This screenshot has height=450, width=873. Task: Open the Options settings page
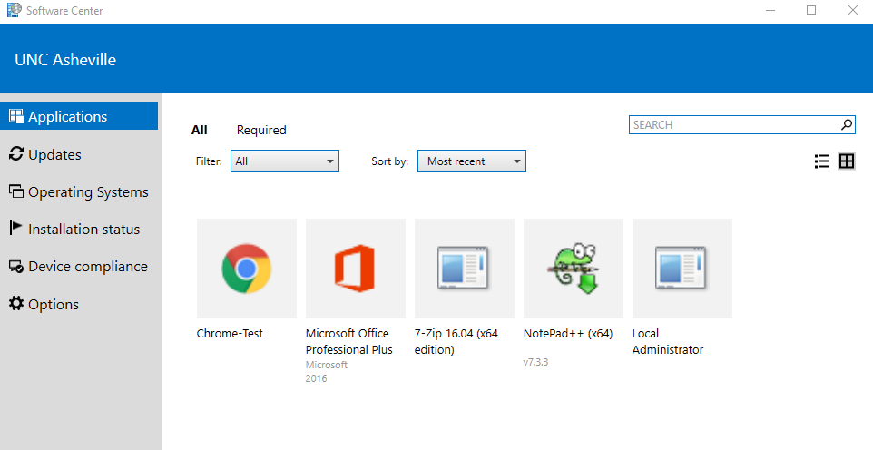[53, 305]
